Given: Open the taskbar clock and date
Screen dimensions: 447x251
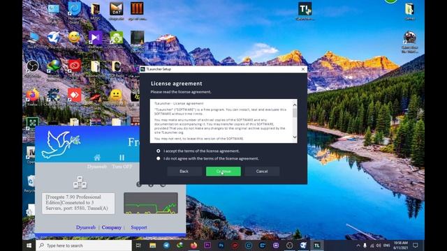Looking at the screenshot, I should [x=400, y=245].
